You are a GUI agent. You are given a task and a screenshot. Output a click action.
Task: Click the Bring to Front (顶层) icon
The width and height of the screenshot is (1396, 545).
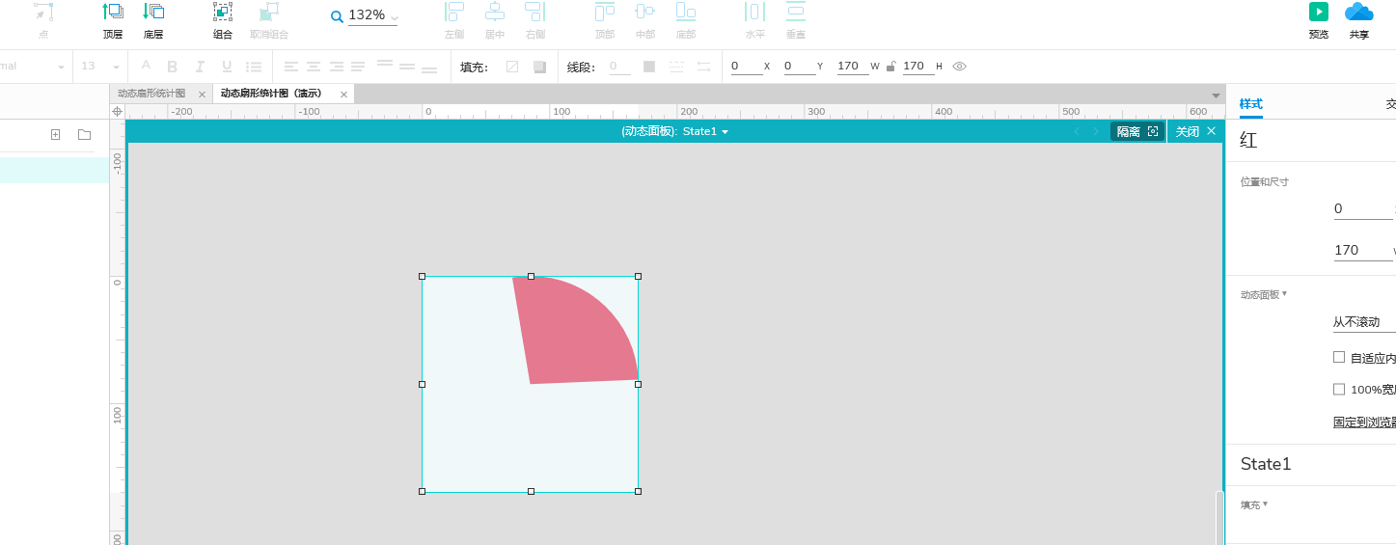[113, 13]
